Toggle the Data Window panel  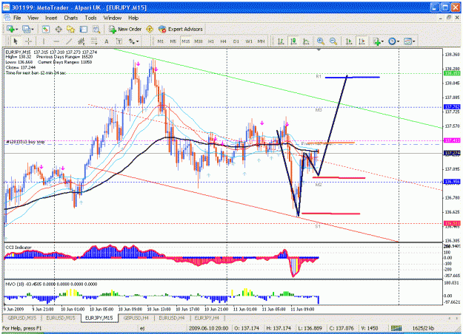(x=59, y=29)
